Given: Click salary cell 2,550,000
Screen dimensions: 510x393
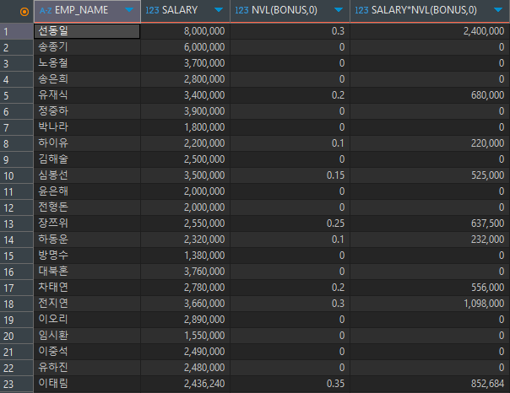Looking at the screenshot, I should tap(186, 223).
